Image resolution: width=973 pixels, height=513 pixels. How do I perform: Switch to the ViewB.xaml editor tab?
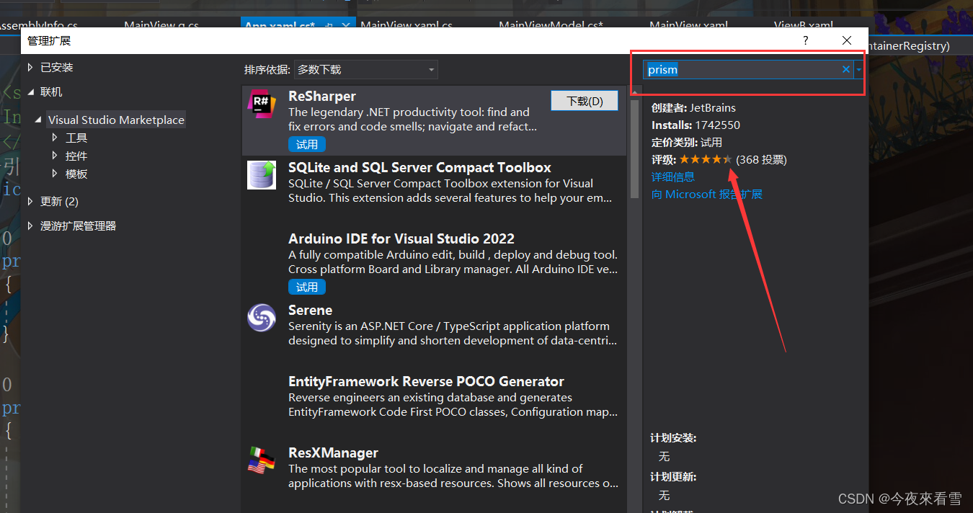pos(804,25)
